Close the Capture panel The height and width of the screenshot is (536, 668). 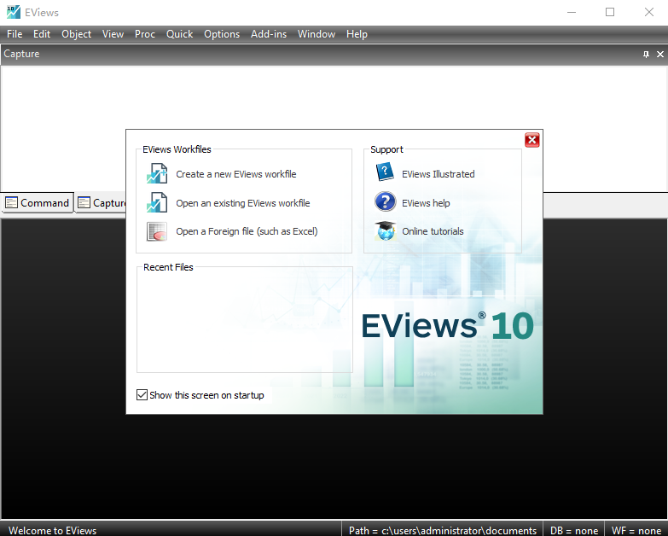pyautogui.click(x=659, y=54)
